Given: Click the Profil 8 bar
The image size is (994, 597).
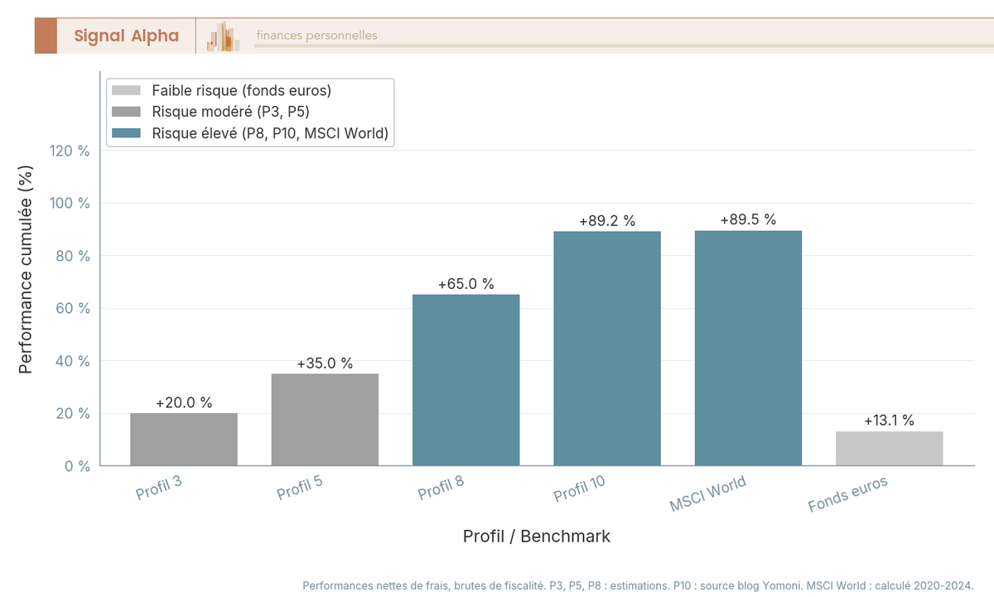Looking at the screenshot, I should (x=466, y=380).
